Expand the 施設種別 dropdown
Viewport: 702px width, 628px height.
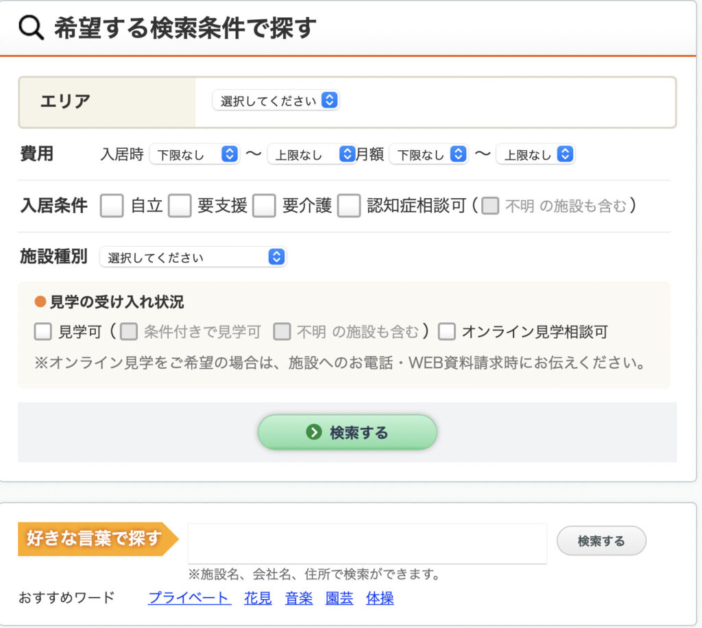coord(193,257)
